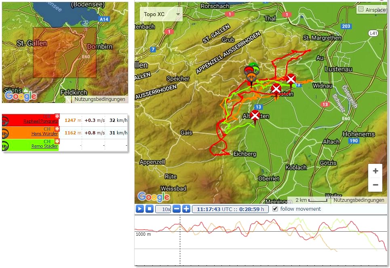This screenshot has height=268, width=390.
Task: Click the road 7 badge on the main map
Action: tap(153, 49)
